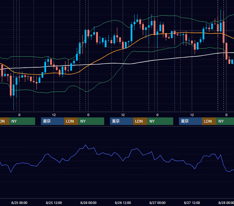Click the LDN session block on 8/26
The image size is (234, 206).
tap(140, 121)
